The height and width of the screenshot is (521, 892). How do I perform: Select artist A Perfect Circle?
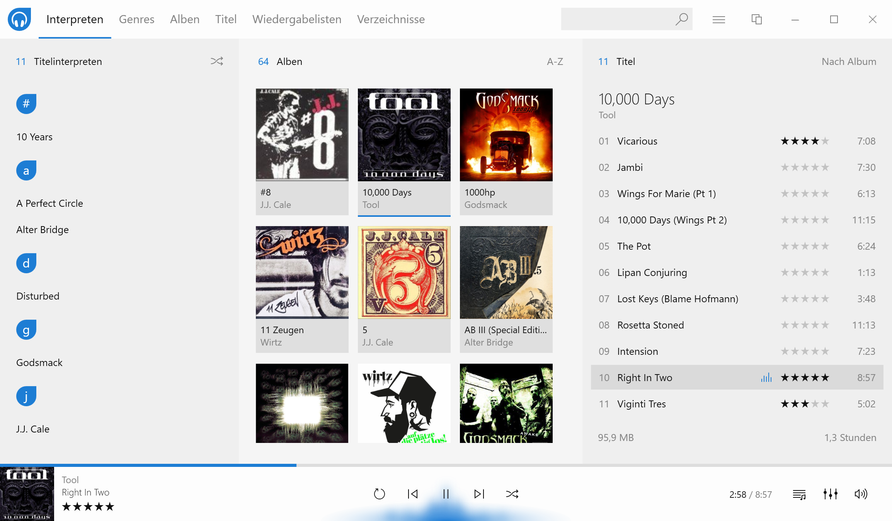(x=49, y=204)
